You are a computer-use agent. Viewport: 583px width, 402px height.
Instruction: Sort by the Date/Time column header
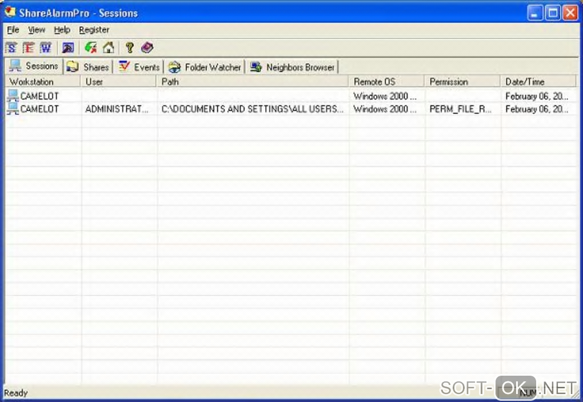[538, 81]
